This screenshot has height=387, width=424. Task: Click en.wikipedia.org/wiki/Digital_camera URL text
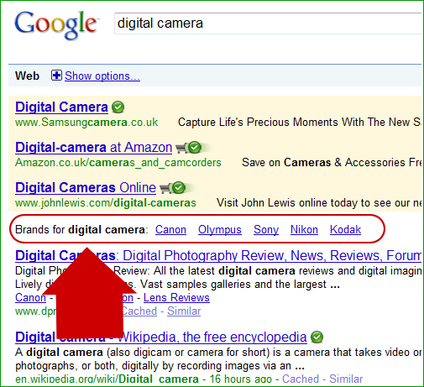click(x=107, y=379)
